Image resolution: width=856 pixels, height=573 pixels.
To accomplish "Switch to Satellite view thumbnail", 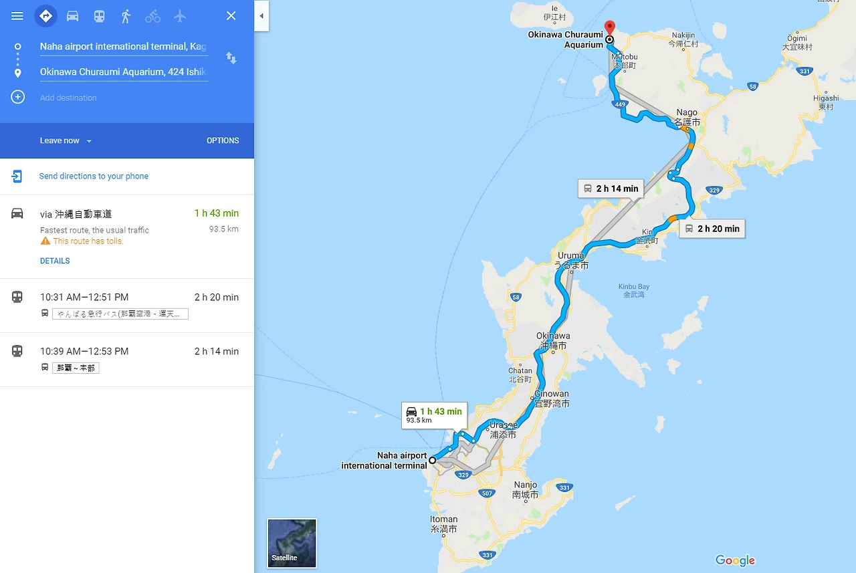I will coord(292,543).
